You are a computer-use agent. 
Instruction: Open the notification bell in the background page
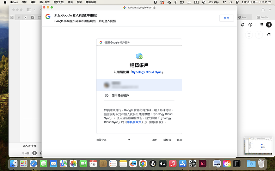[243, 25]
